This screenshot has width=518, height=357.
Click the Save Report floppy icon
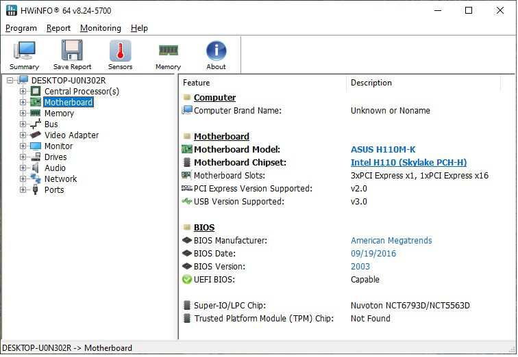[72, 50]
